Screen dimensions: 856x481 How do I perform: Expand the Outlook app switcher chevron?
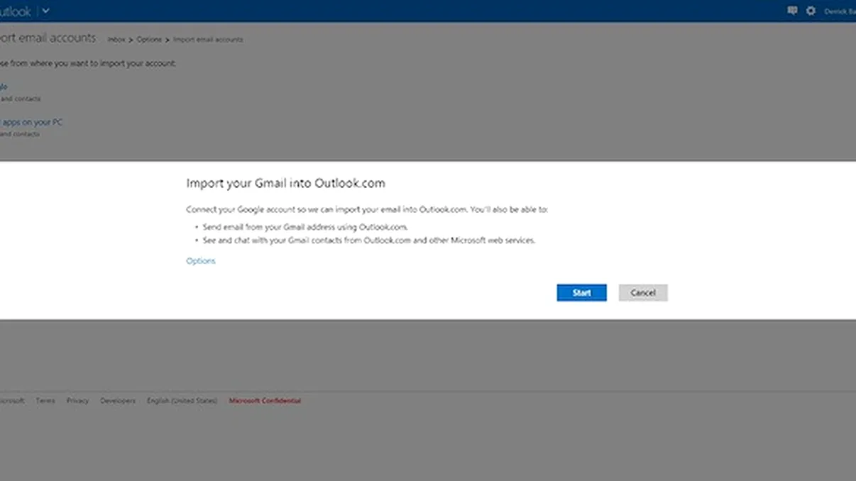[45, 11]
